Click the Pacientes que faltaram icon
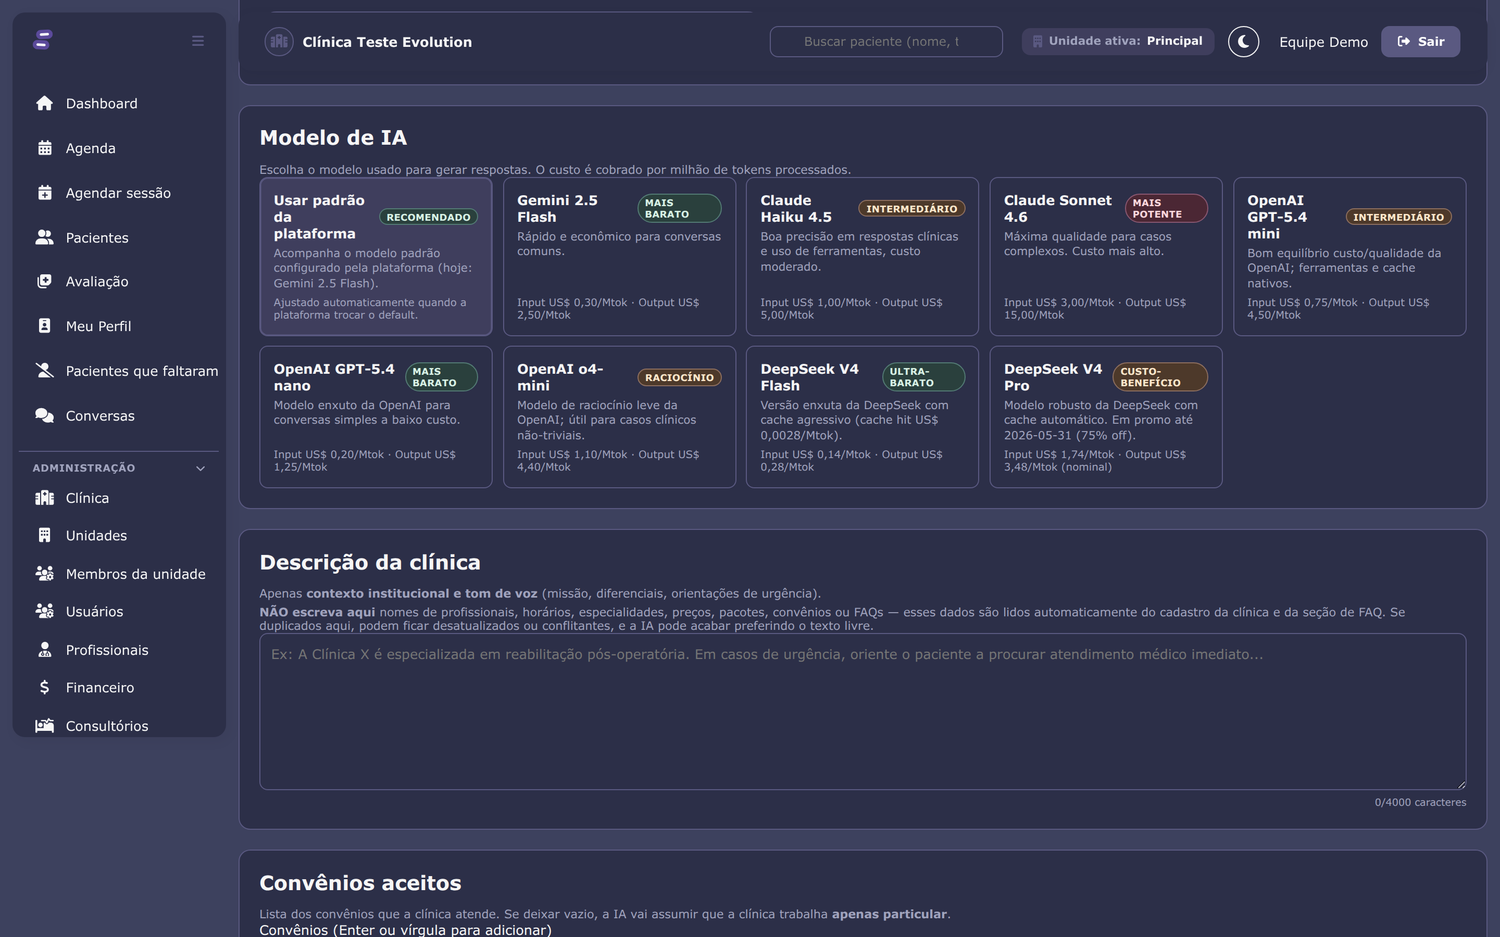Viewport: 1500px width, 937px height. [45, 371]
